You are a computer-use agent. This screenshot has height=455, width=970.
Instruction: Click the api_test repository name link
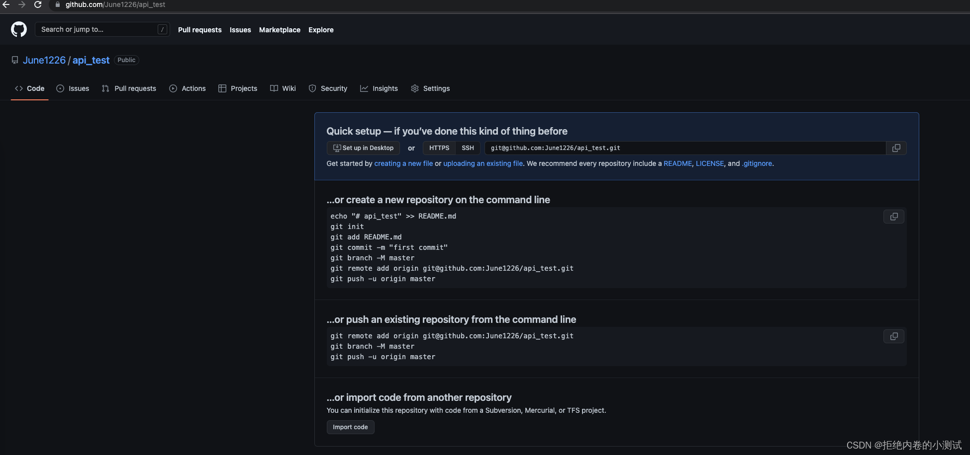(x=91, y=60)
